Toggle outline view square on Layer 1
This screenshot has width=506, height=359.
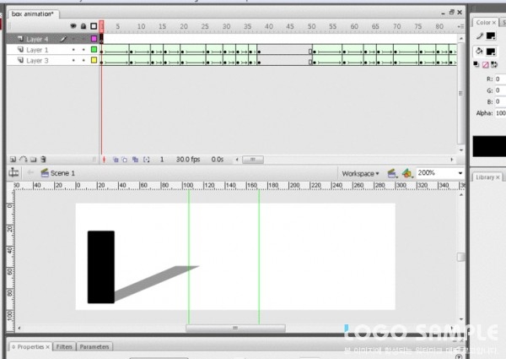[x=94, y=50]
